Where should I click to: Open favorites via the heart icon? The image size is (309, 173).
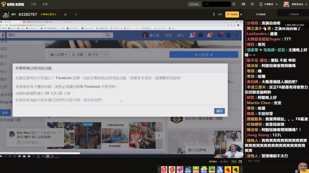coord(252,4)
